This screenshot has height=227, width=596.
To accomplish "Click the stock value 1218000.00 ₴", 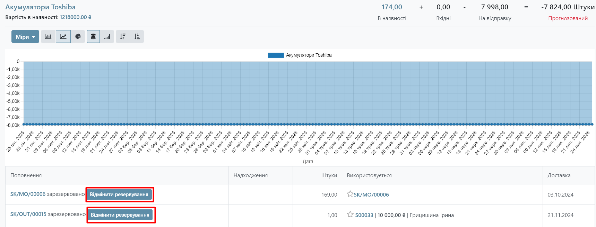I will coord(75,17).
